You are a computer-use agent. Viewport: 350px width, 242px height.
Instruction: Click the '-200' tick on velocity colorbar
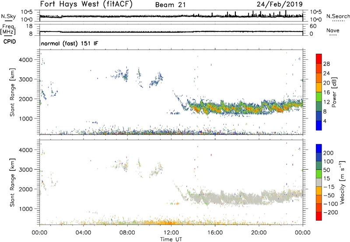pos(330,212)
